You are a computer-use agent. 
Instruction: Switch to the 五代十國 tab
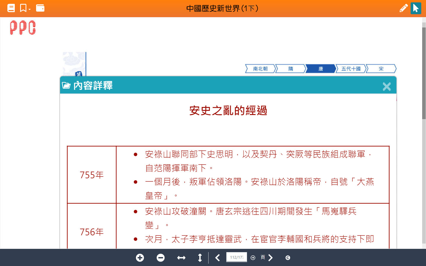pos(351,69)
